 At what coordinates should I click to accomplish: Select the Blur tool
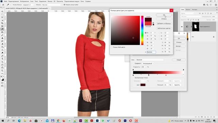pyautogui.click(x=2, y=50)
